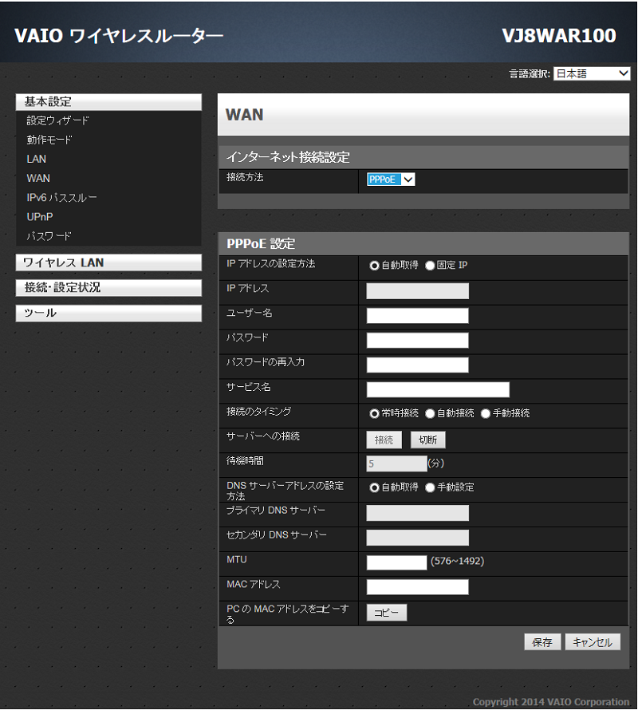Click the (576~1492) MTU range text
This screenshot has height=710, width=638.
(x=457, y=562)
